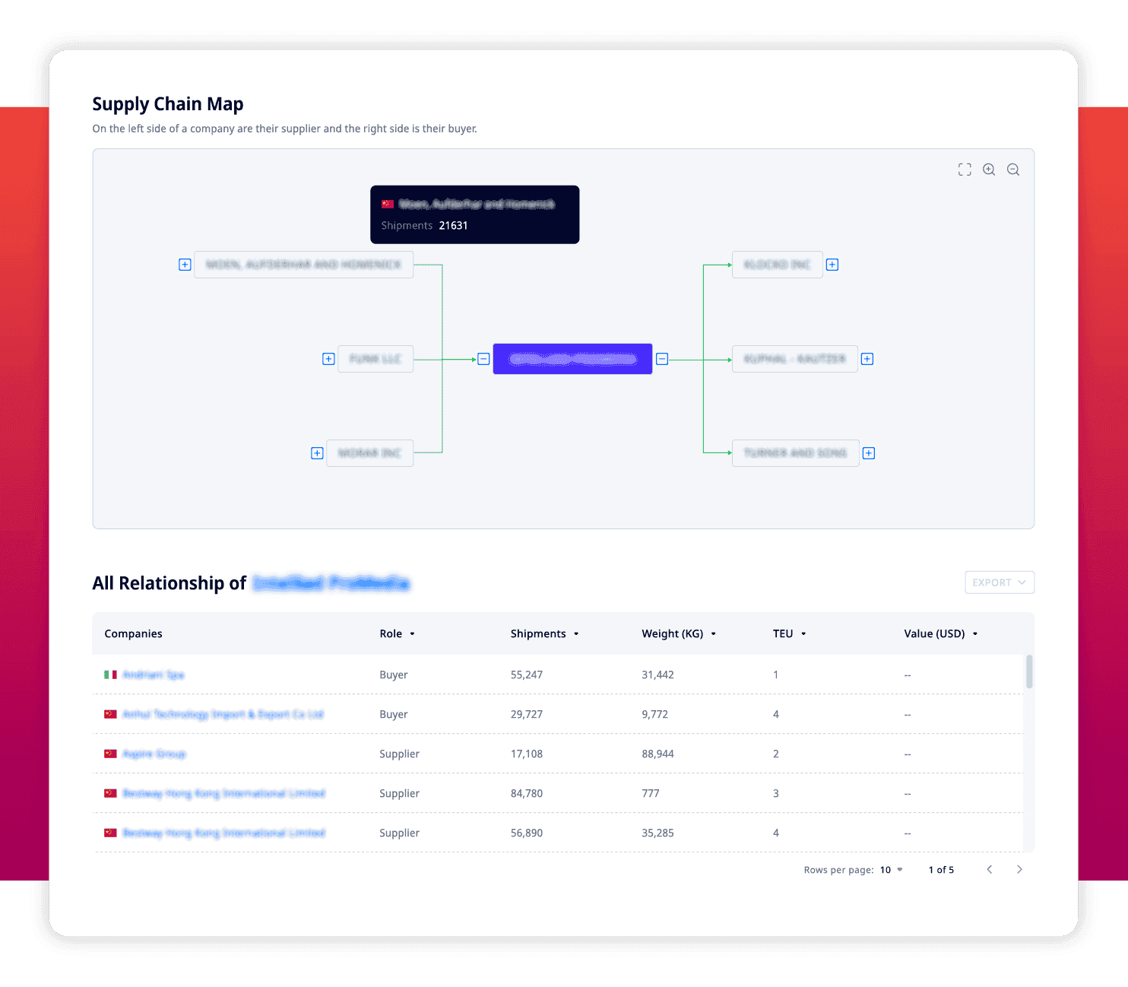Image resolution: width=1128 pixels, height=987 pixels.
Task: Open the company link in the 29,727 shipments row
Action: coord(223,714)
